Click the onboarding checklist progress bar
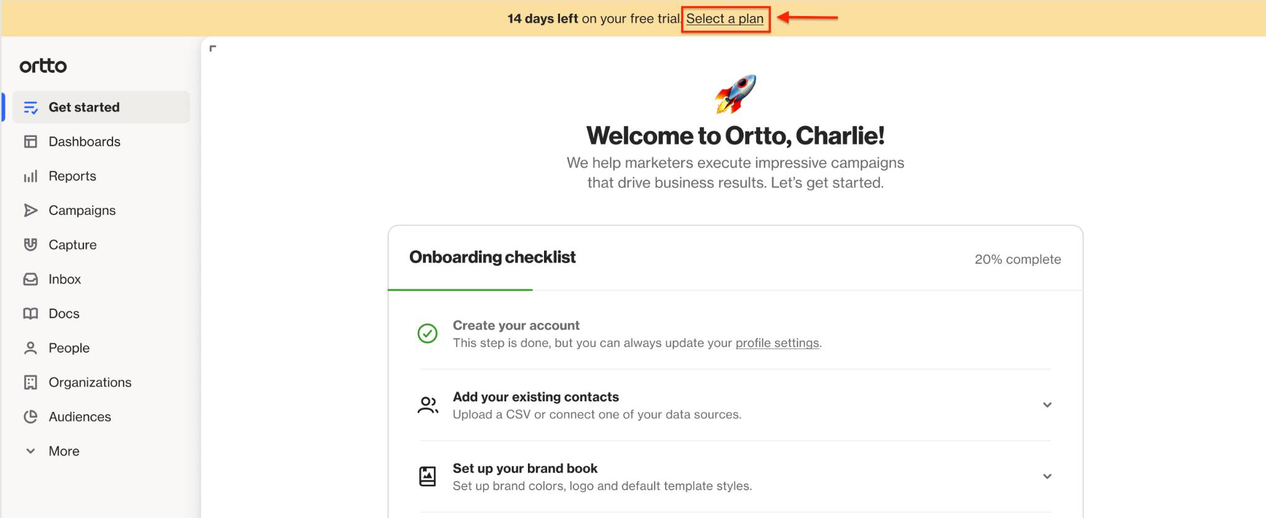The image size is (1266, 518). (735, 290)
